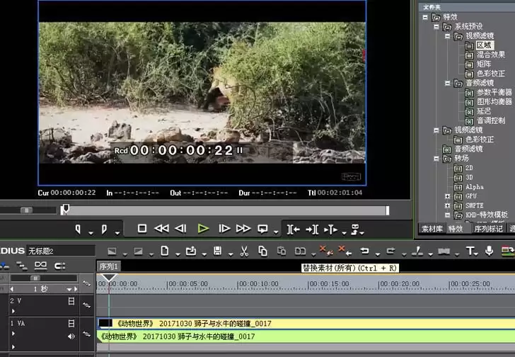
Task: Click the Save project floppy icon
Action: coord(217,251)
